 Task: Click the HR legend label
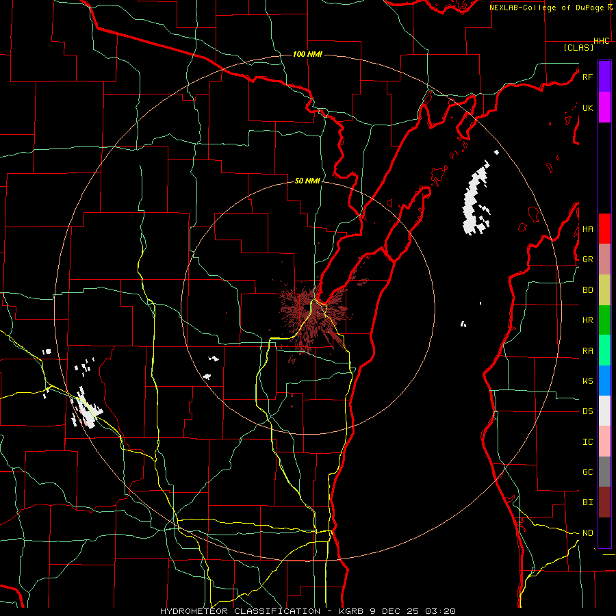click(x=587, y=320)
